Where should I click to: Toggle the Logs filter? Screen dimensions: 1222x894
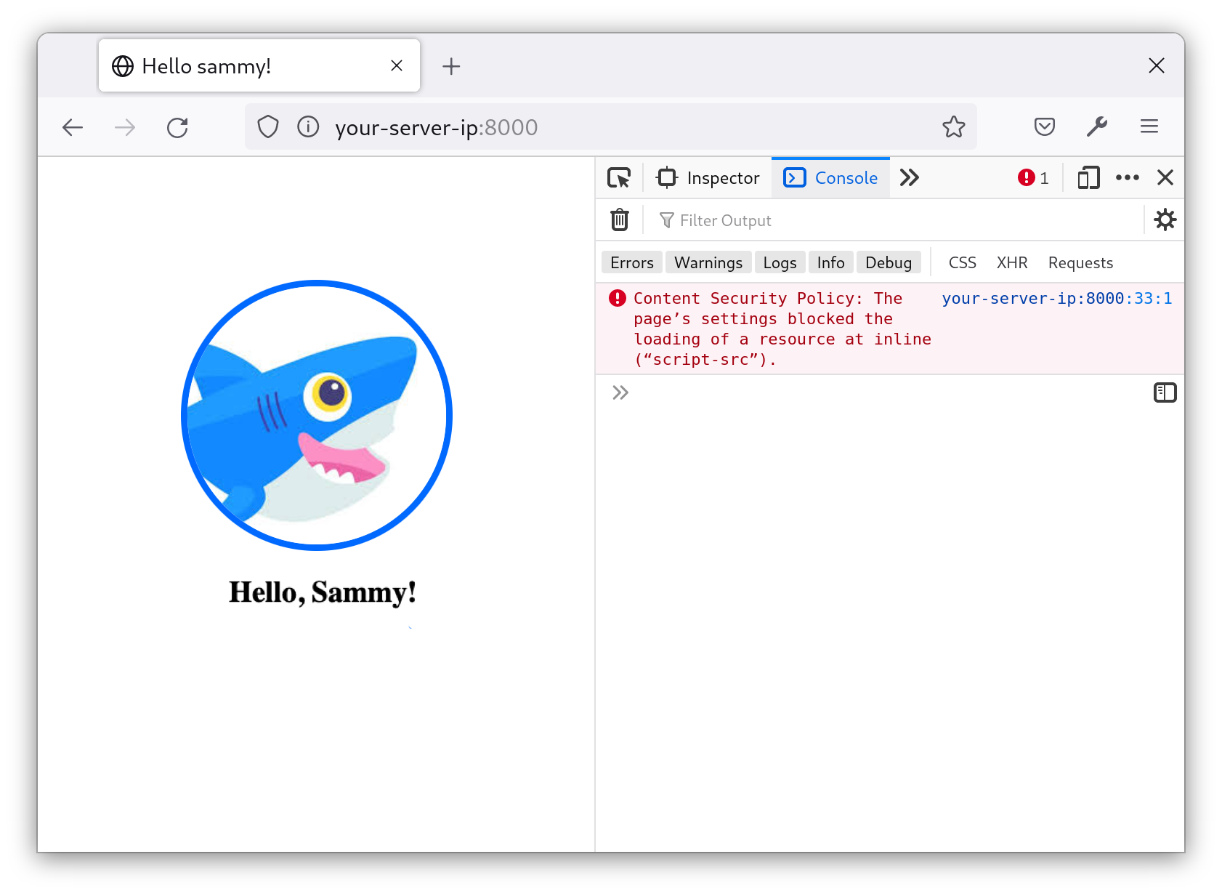coord(780,262)
